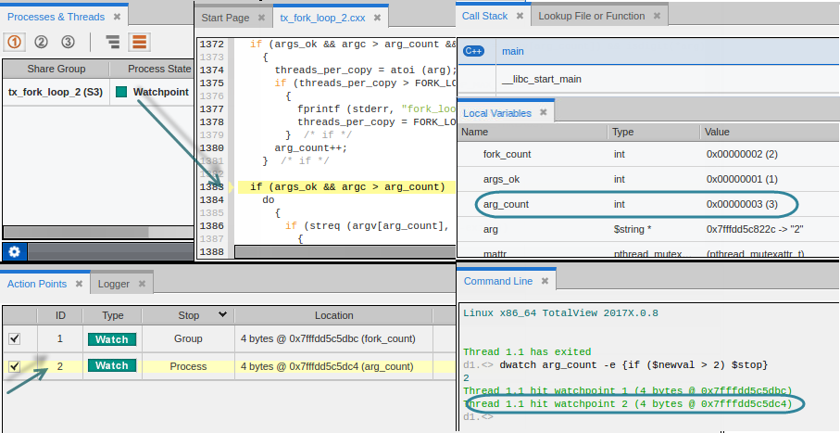The image size is (840, 433).
Task: Switch to flat list layout icon
Action: pyautogui.click(x=140, y=42)
